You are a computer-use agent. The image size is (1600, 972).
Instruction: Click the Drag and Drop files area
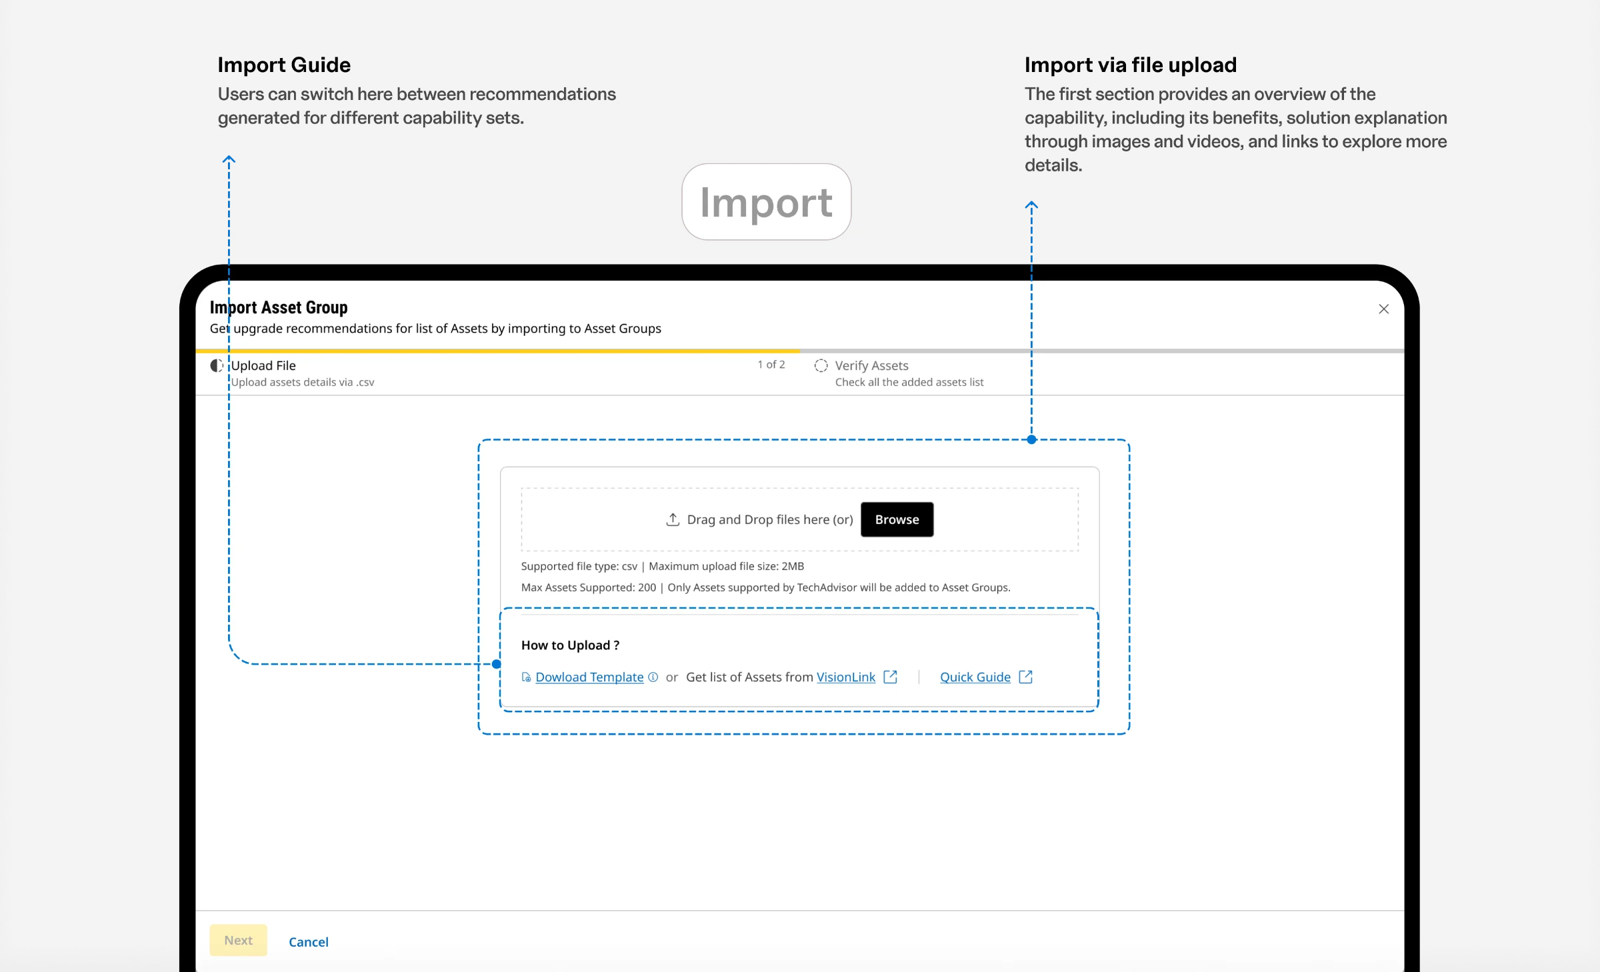[799, 519]
